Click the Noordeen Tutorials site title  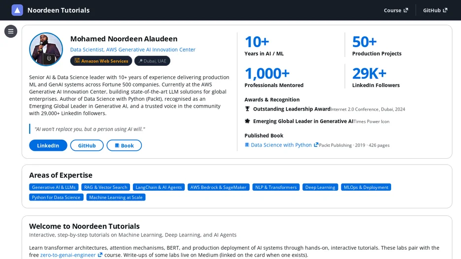tap(59, 10)
